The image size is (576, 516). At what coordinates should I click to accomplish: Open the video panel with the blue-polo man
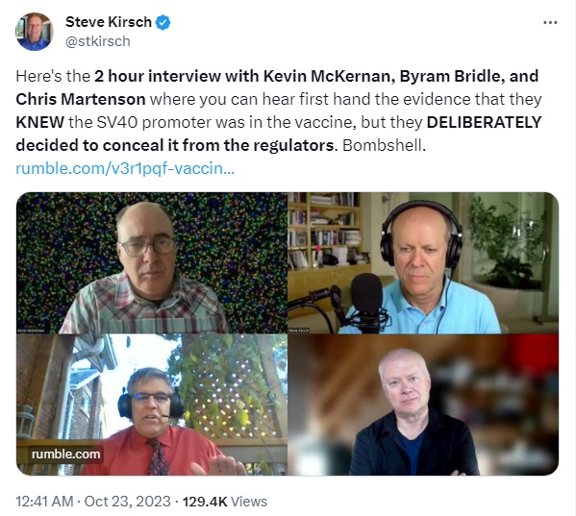coord(423,262)
